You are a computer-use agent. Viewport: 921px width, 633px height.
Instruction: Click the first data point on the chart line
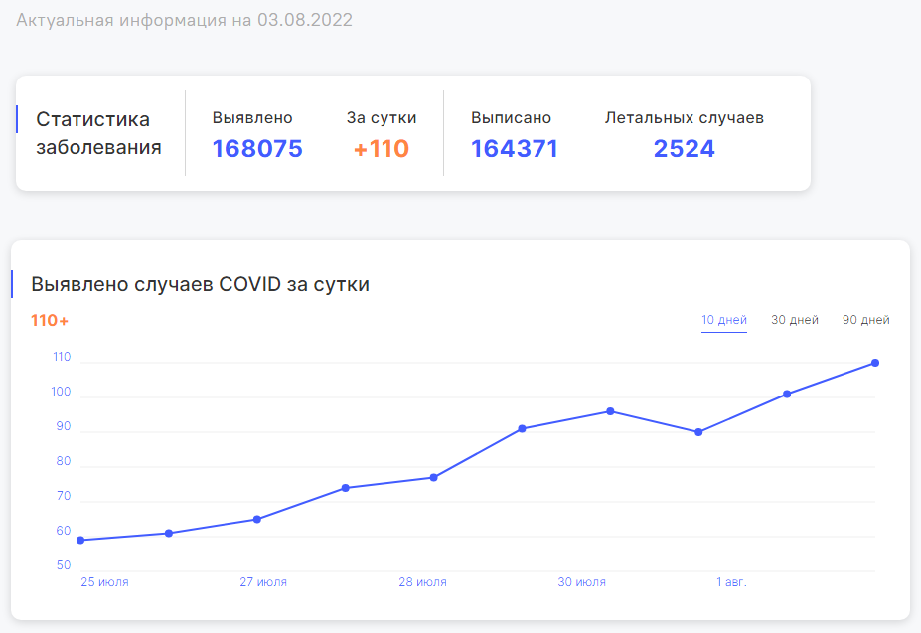(x=80, y=541)
